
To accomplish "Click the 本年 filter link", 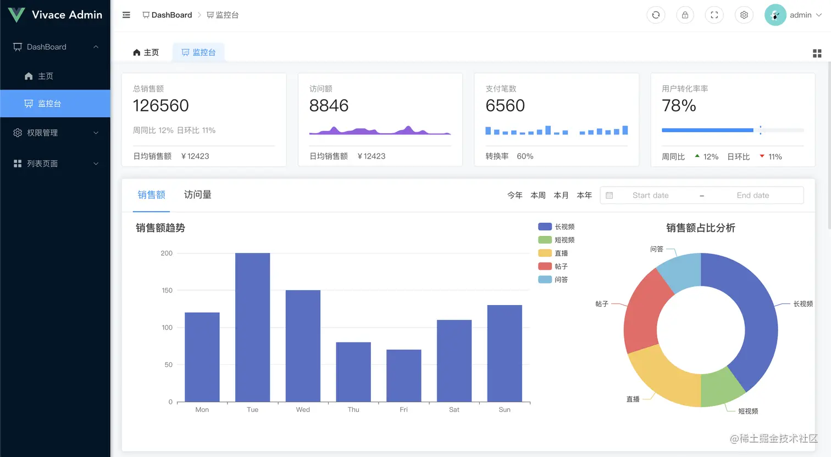I will (x=584, y=195).
